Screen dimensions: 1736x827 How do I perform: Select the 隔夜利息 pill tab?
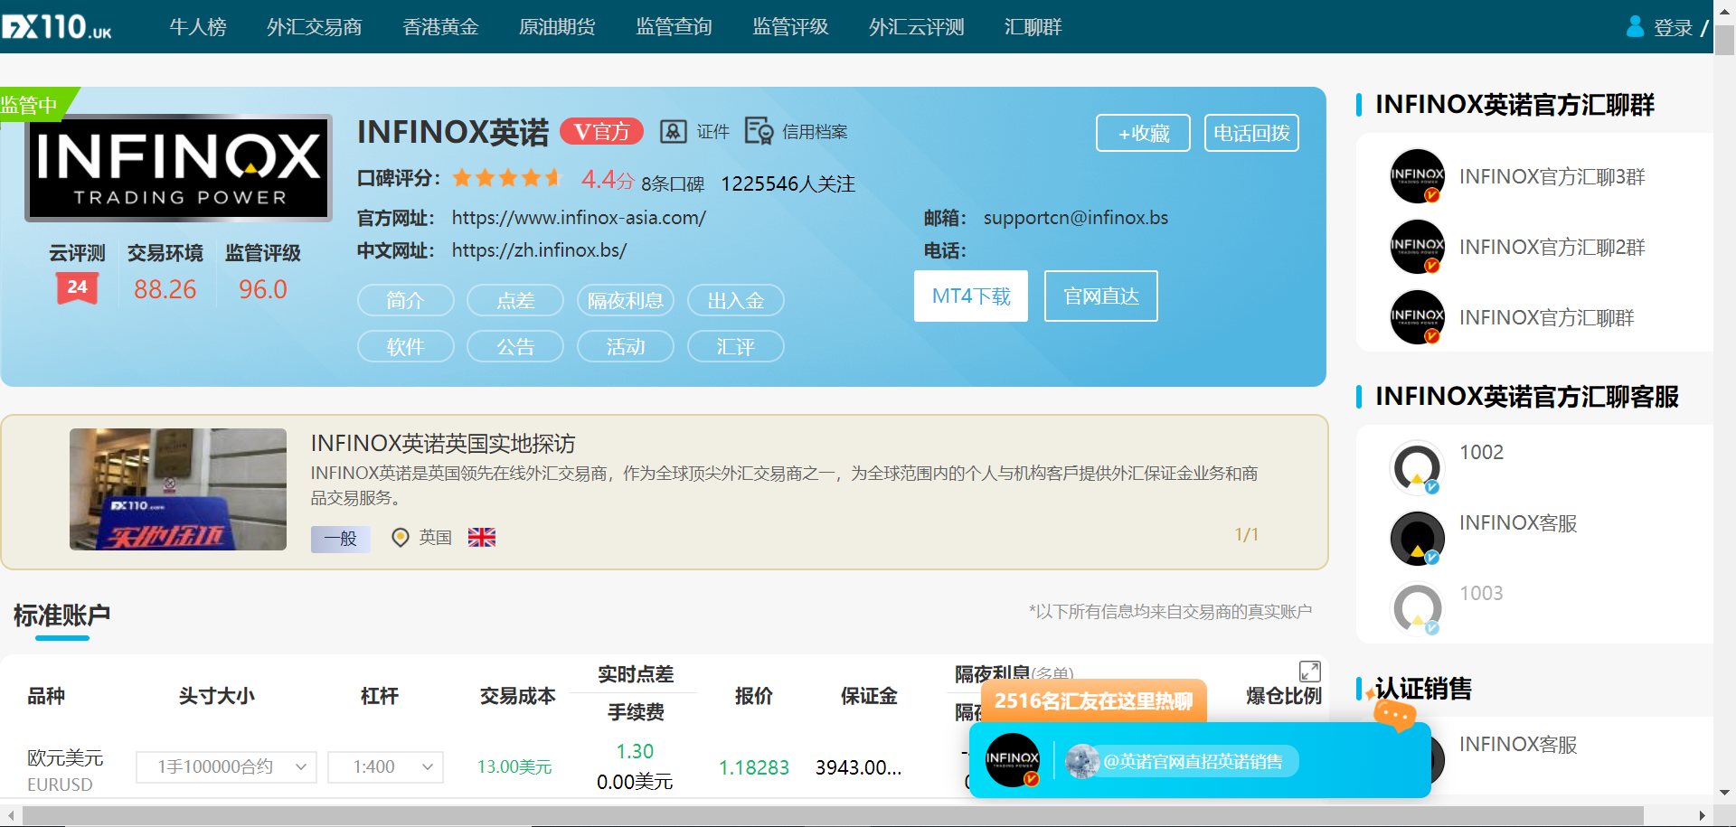point(626,300)
